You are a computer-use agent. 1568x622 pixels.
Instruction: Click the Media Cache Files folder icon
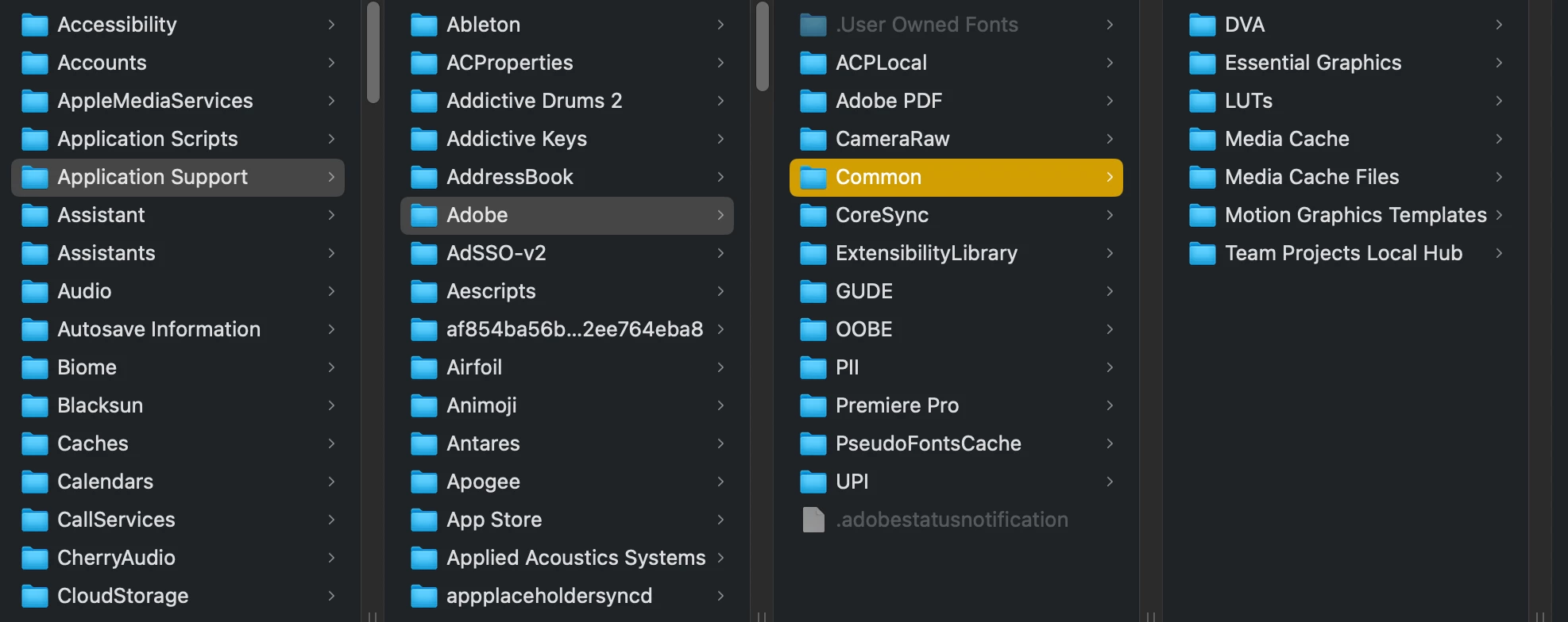(x=1202, y=178)
